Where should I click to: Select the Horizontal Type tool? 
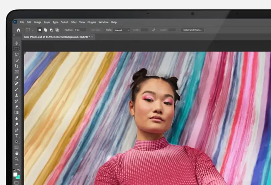(16, 136)
